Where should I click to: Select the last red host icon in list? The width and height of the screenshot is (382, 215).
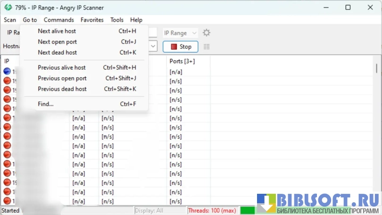point(7,201)
